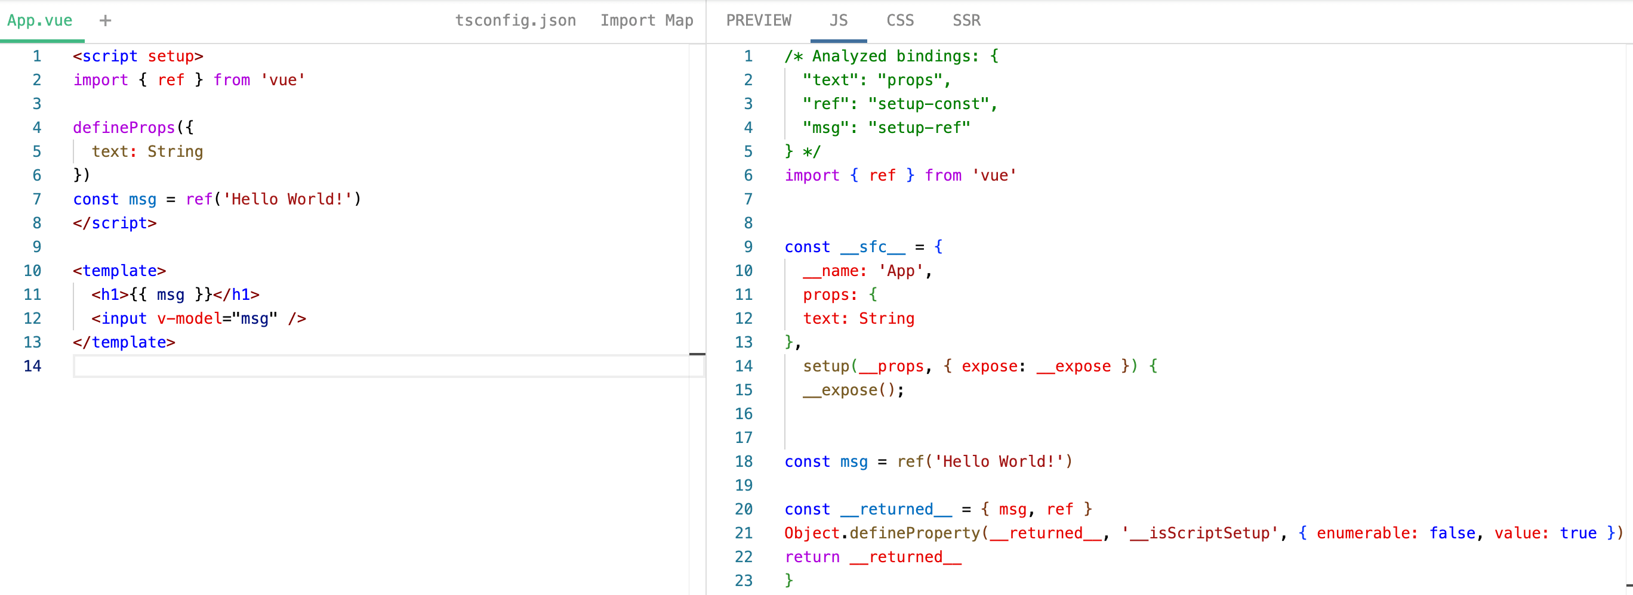The height and width of the screenshot is (595, 1633).
Task: Click the divider between the two editor panes
Action: click(705, 297)
